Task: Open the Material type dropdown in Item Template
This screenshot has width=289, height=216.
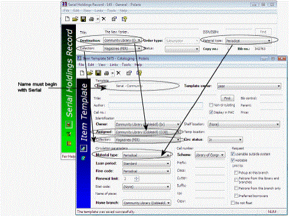Action: pos(168,156)
